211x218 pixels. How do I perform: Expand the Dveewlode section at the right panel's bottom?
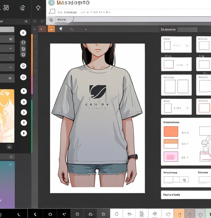186,195
